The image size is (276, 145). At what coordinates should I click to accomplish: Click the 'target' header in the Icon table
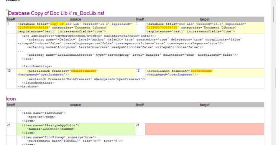(205, 105)
